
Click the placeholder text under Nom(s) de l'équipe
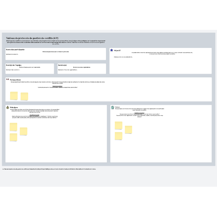[13, 70]
